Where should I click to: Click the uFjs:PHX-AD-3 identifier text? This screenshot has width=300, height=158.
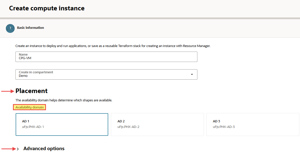[224, 127]
